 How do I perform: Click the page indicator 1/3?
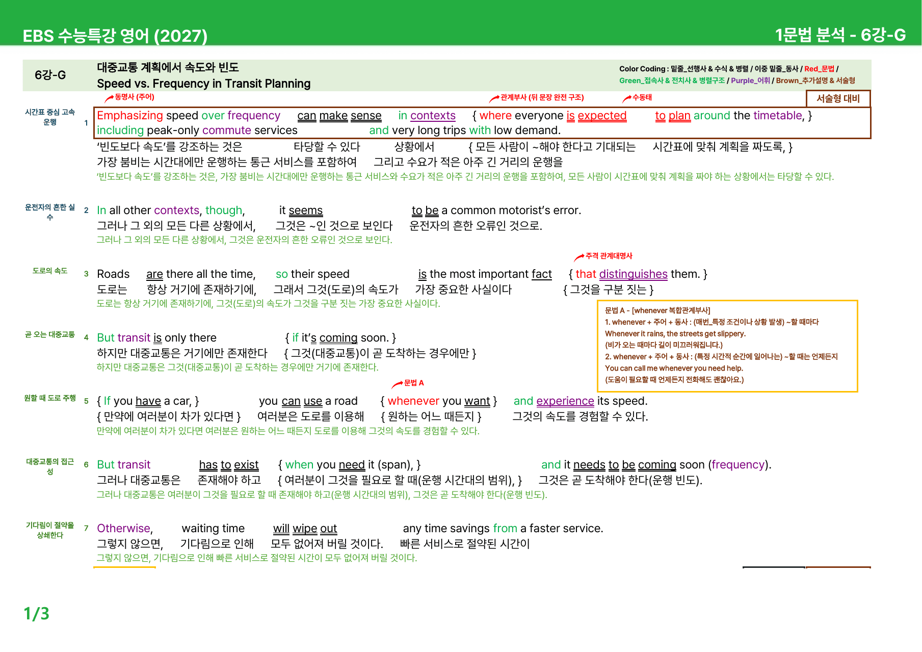tap(37, 614)
